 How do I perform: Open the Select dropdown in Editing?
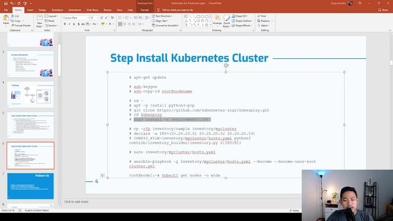263,26
